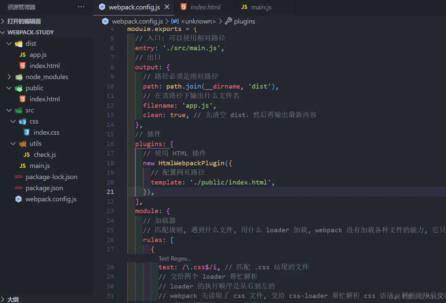Click the 资源管理器 explorer panel title
The image size is (446, 303).
[21, 7]
